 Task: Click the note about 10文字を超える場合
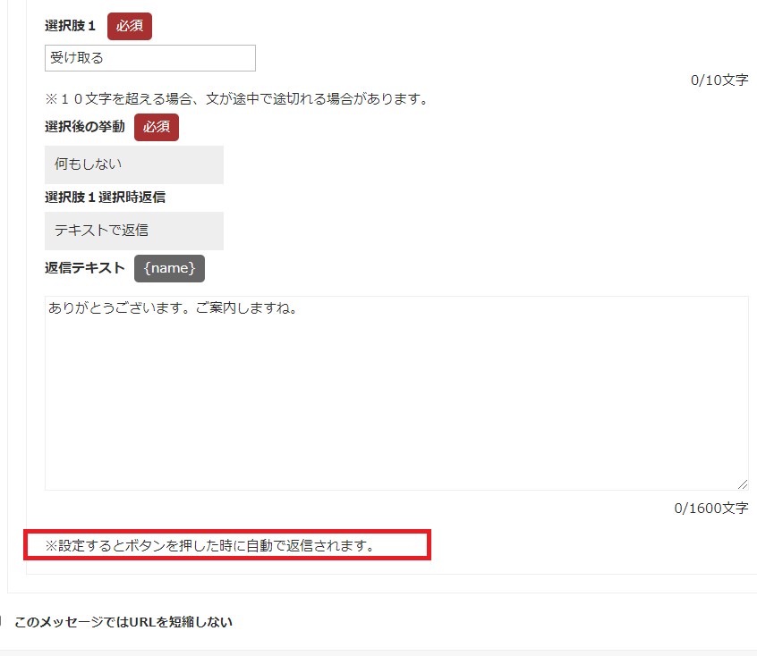coord(237,99)
